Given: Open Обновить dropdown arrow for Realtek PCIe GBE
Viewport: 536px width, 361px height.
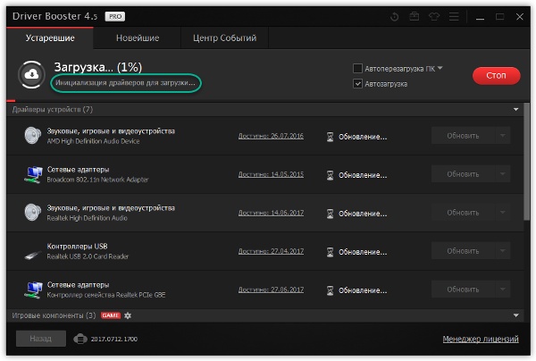Looking at the screenshot, I should point(503,290).
